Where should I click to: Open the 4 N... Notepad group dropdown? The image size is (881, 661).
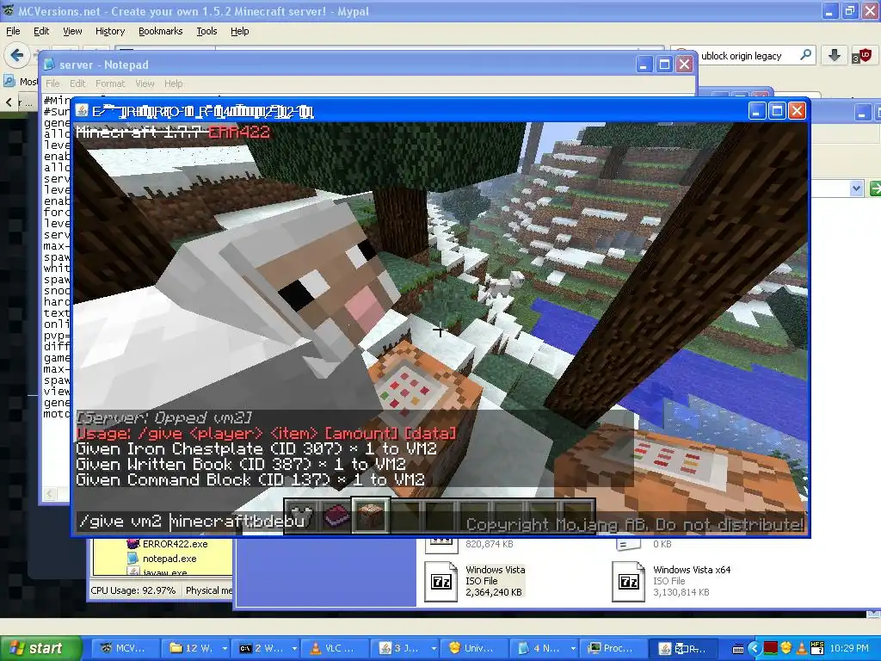(x=573, y=649)
